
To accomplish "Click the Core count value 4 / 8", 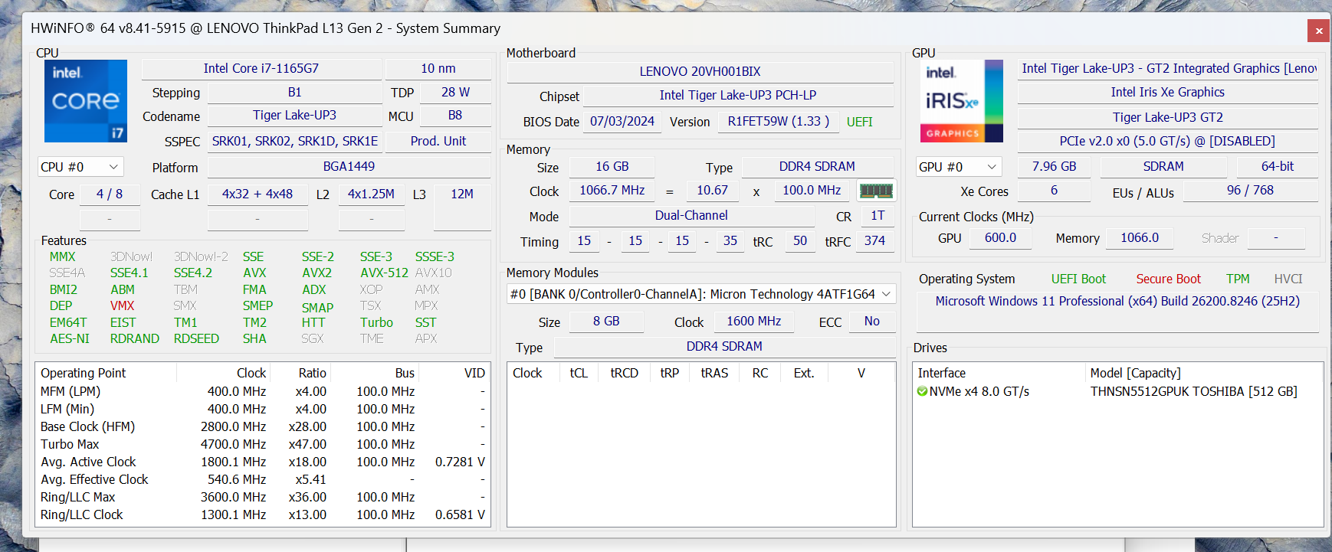I will tap(110, 194).
